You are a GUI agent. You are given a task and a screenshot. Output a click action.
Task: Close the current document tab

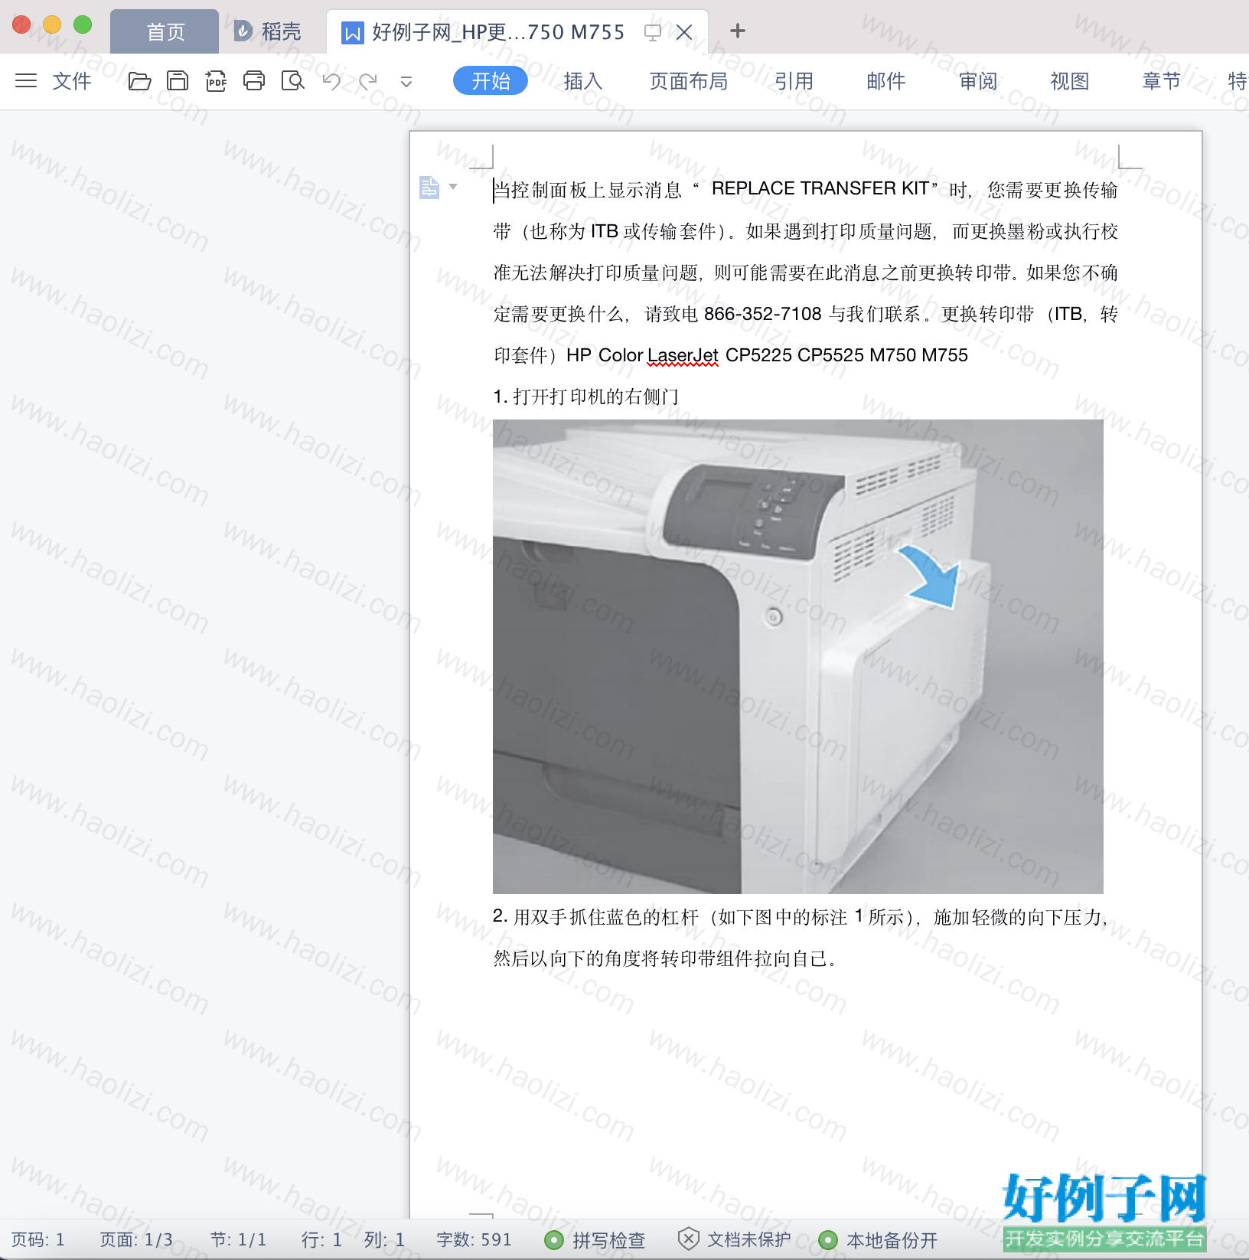pyautogui.click(x=684, y=32)
